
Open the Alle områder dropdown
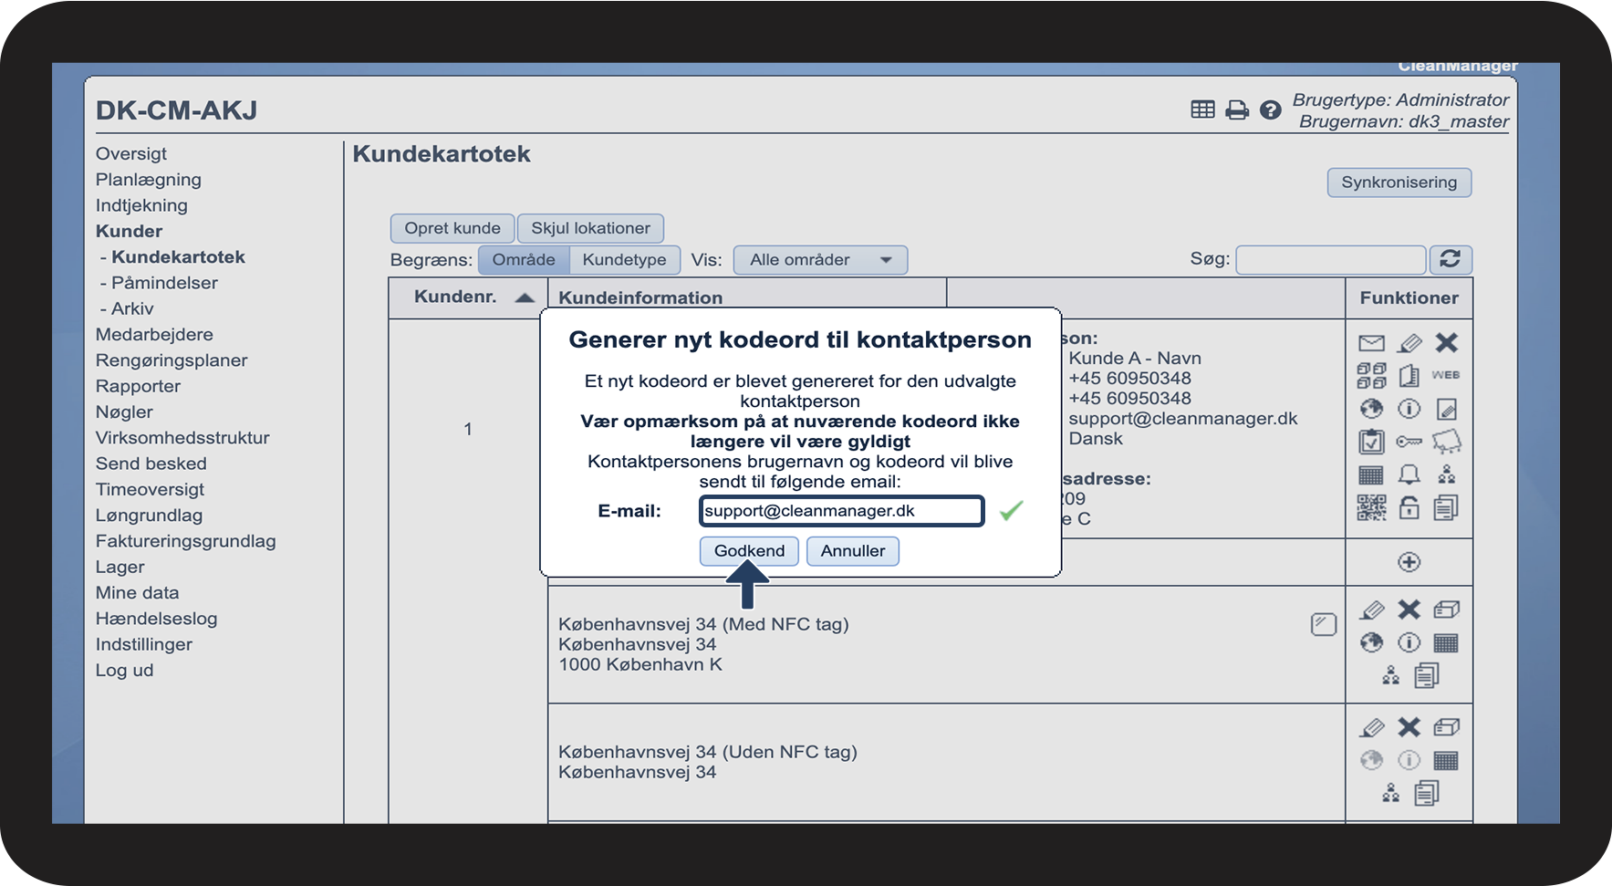point(819,260)
